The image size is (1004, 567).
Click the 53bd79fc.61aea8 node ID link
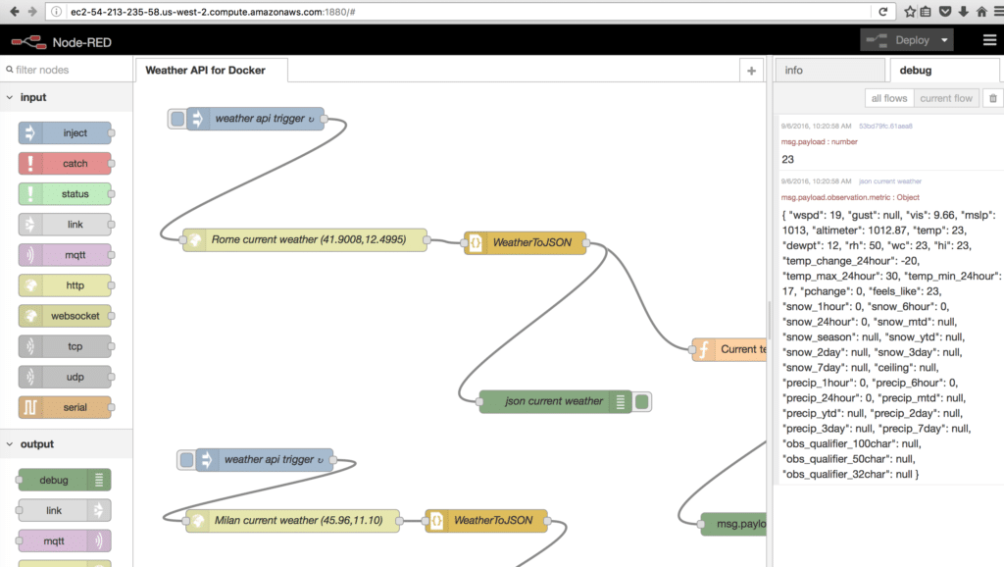click(885, 127)
